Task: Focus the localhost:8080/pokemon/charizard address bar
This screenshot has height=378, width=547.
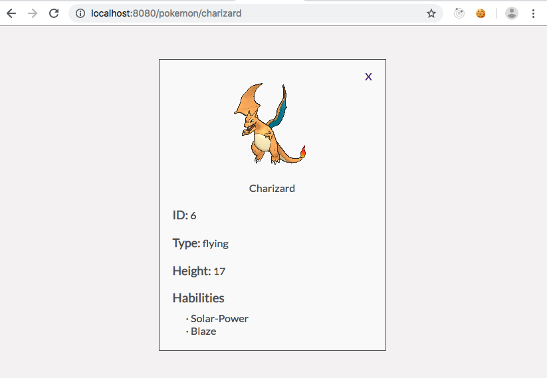Action: pos(256,13)
